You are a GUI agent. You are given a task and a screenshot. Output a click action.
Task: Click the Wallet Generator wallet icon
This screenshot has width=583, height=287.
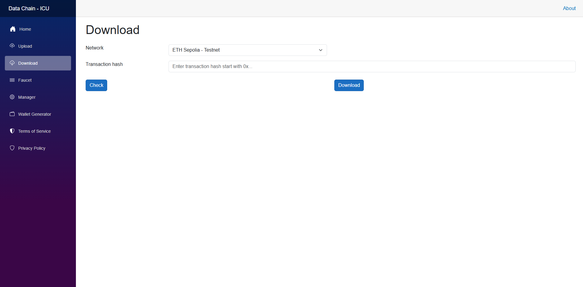pos(12,114)
